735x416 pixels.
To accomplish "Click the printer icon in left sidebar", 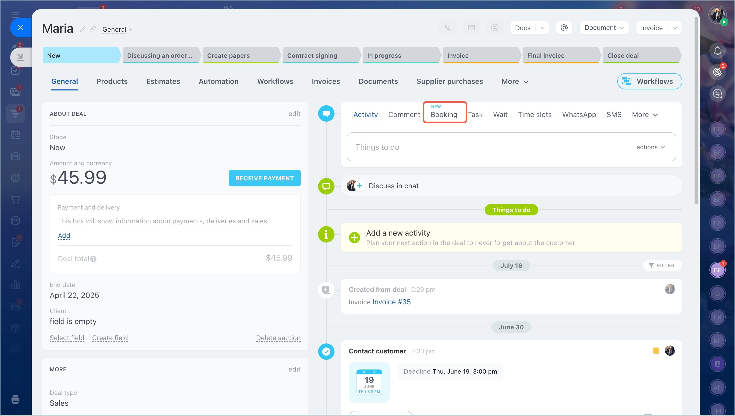I will (x=15, y=399).
